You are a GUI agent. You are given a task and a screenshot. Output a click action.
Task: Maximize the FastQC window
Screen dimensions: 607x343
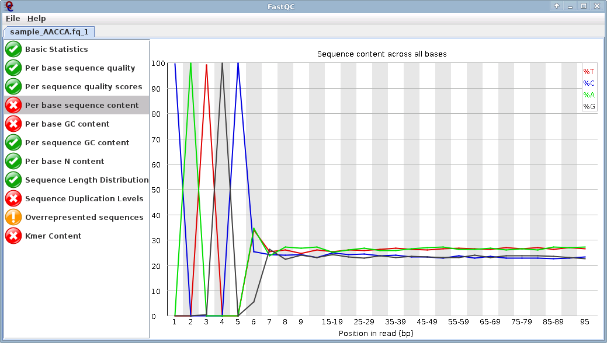583,6
